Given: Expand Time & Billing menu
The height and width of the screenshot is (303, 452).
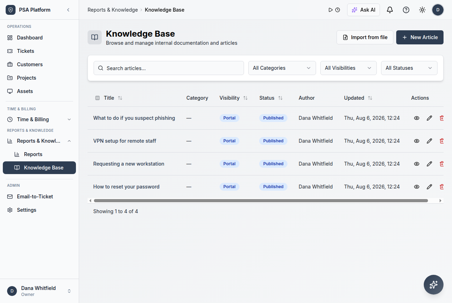Looking at the screenshot, I should click(39, 119).
